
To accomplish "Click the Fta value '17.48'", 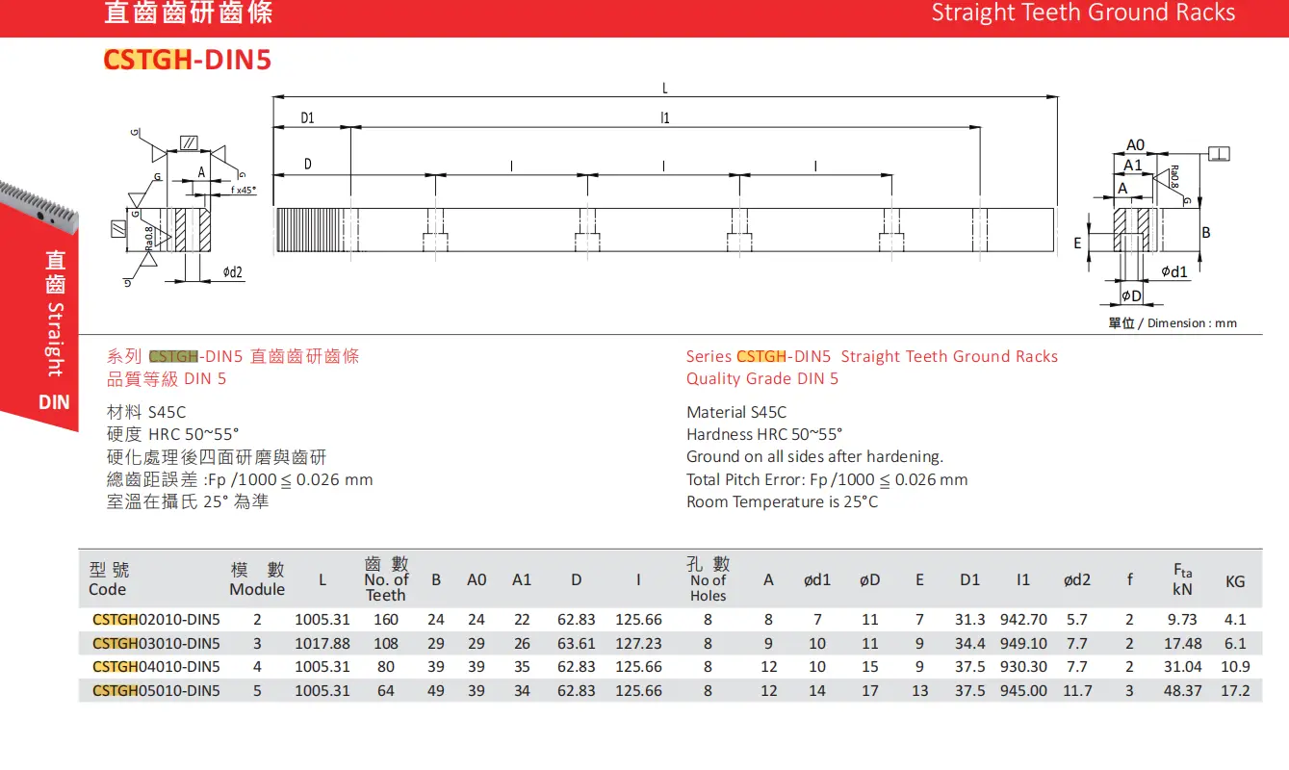I will (x=1182, y=643).
